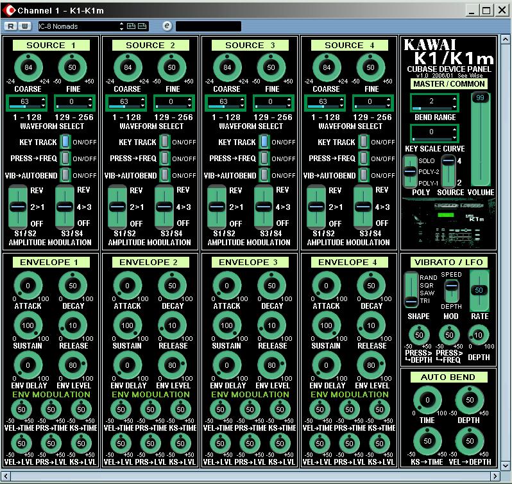Screen dimensions: 512x484
Task: Click the Vibrato RATE slider
Action: tap(479, 291)
